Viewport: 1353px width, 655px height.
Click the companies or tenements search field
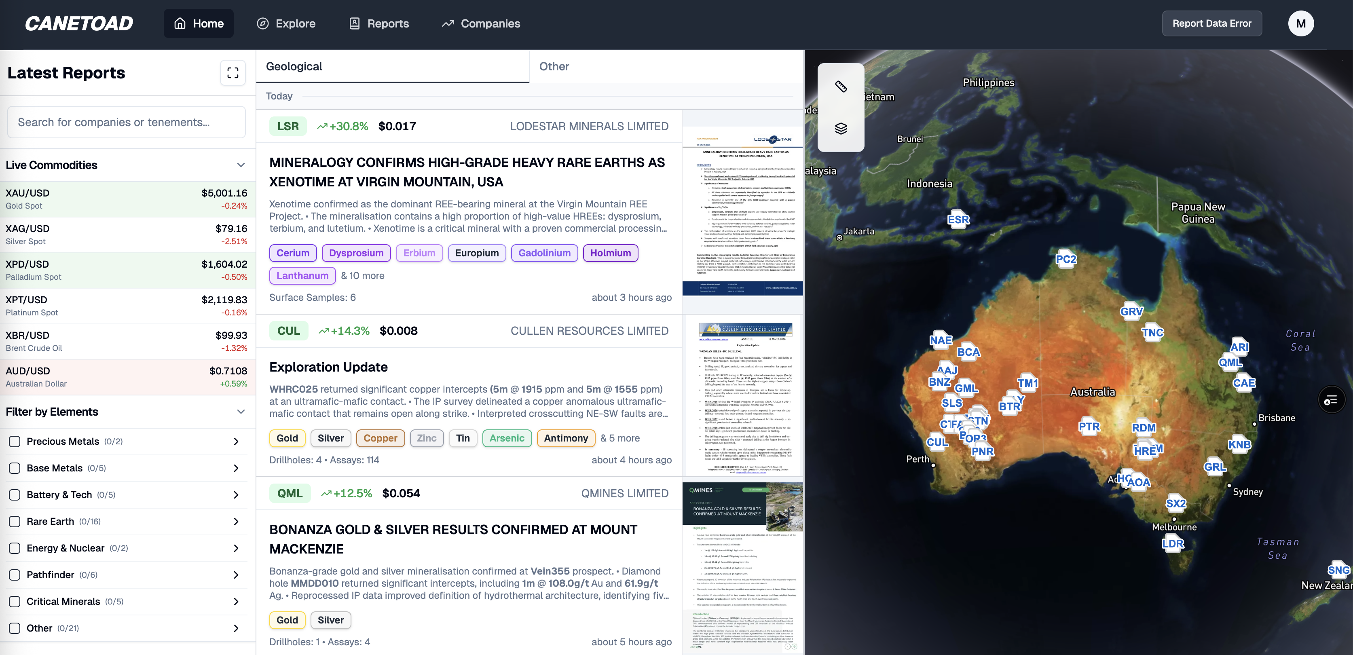126,123
